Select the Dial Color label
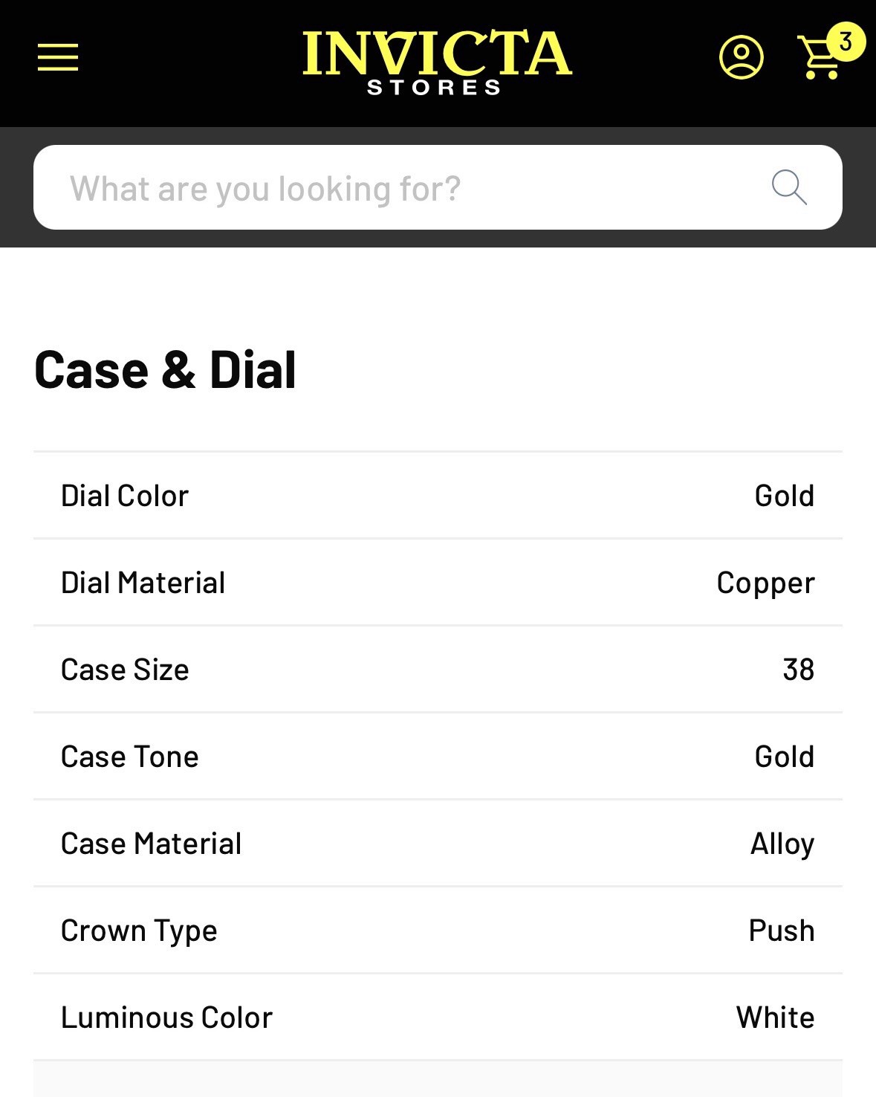This screenshot has height=1097, width=876. (125, 496)
